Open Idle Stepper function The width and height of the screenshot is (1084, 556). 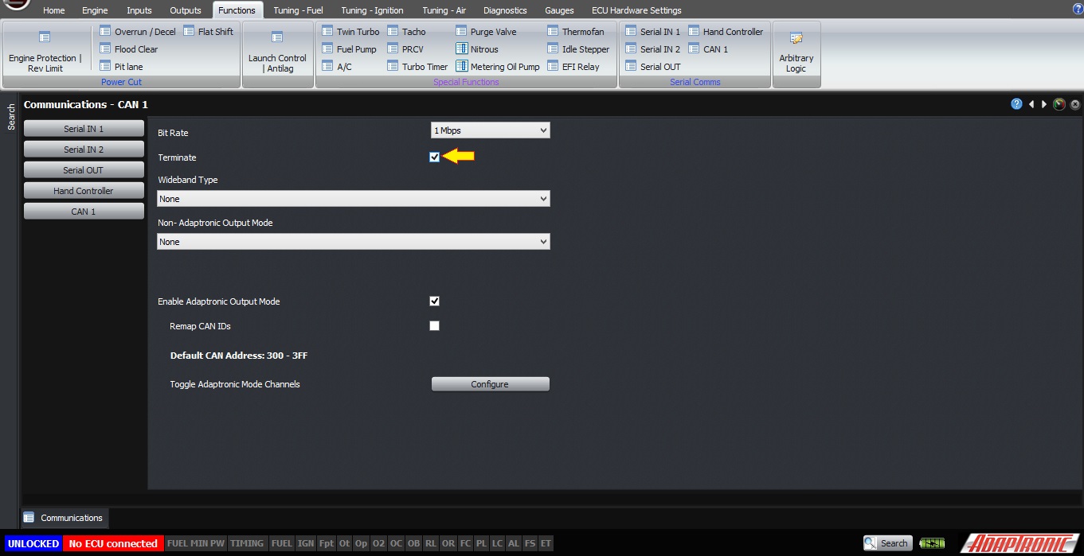[578, 49]
